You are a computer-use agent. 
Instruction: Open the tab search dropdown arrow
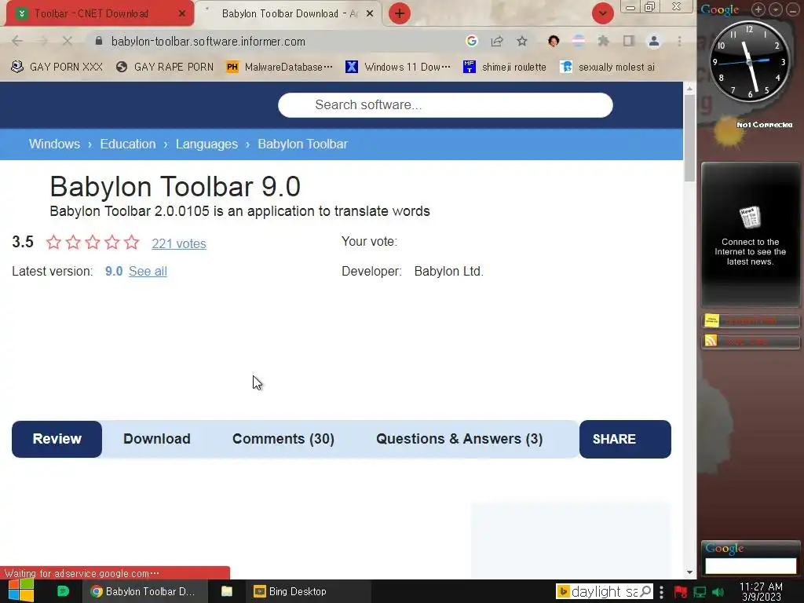click(x=602, y=14)
